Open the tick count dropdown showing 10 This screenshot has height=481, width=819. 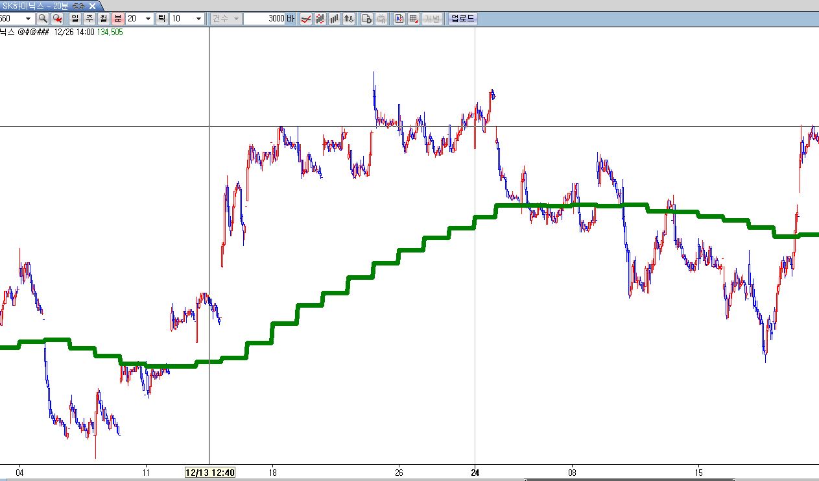(198, 19)
